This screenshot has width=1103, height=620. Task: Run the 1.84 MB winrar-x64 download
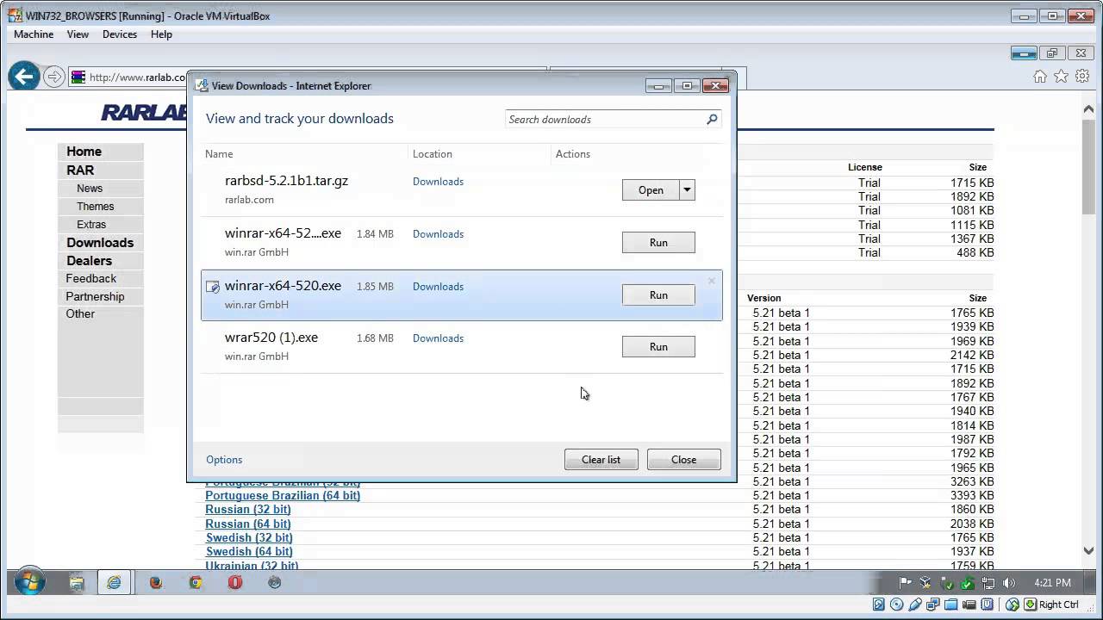click(x=658, y=243)
